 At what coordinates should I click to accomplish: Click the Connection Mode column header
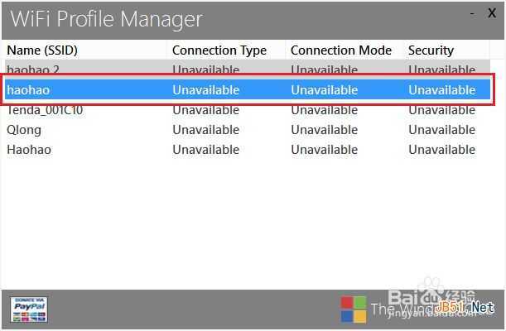tap(340, 50)
